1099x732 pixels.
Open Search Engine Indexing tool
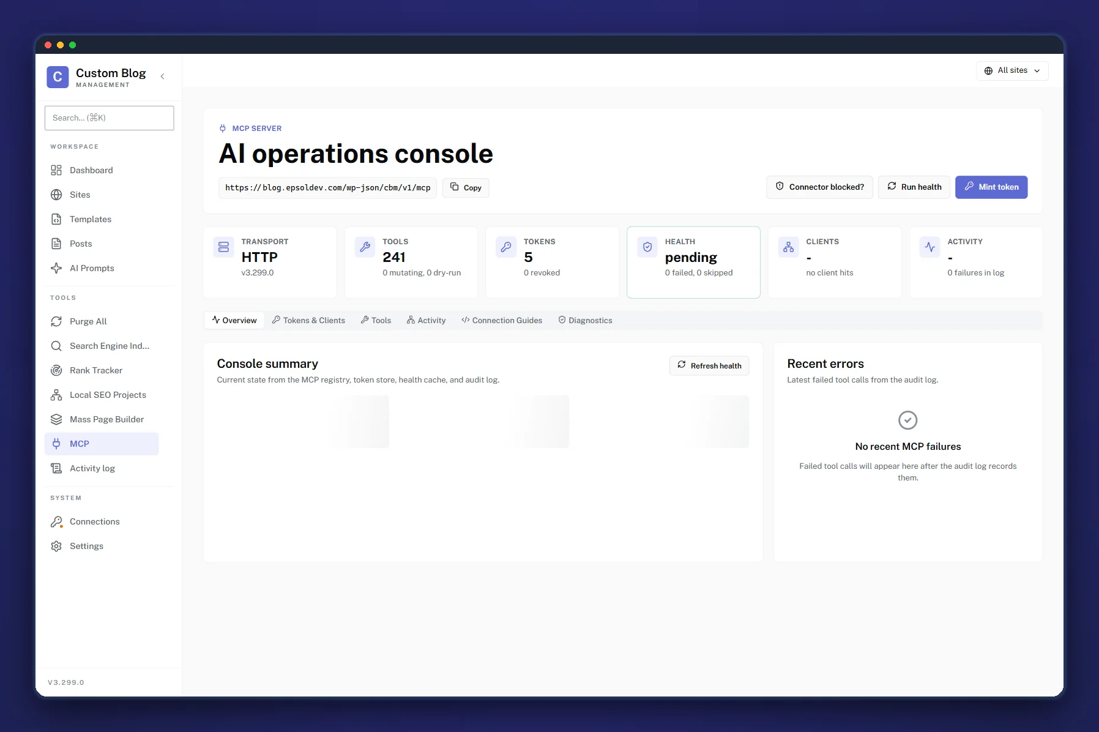click(x=102, y=346)
